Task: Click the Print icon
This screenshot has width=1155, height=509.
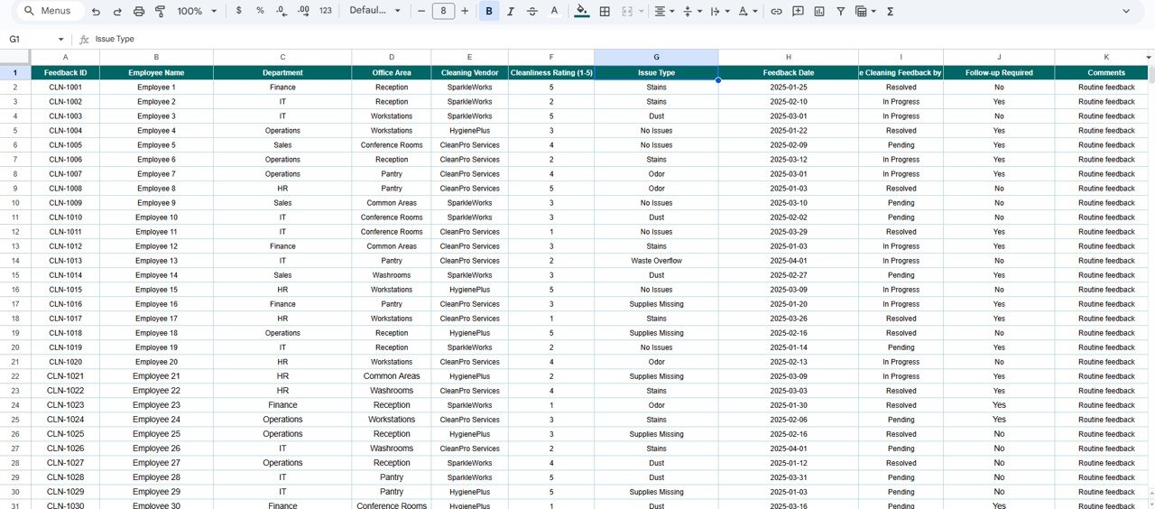Action: click(139, 12)
